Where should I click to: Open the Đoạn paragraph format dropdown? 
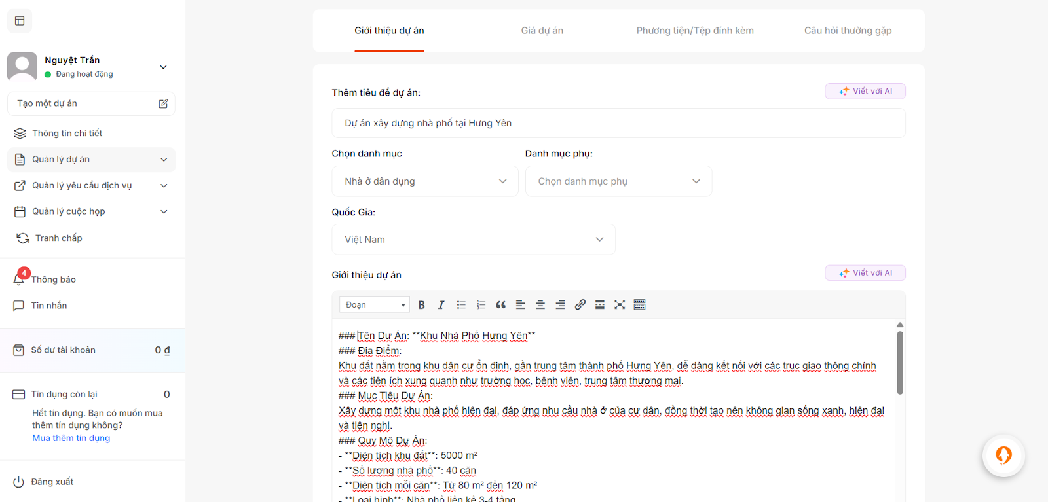(375, 305)
